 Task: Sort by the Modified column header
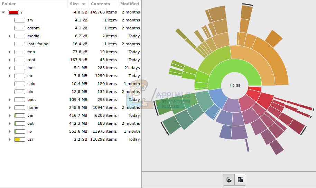tap(130, 4)
